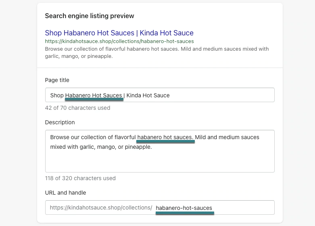The width and height of the screenshot is (315, 226).
Task: Click the "42 of 70 characters used" counter
Action: pyautogui.click(x=77, y=108)
